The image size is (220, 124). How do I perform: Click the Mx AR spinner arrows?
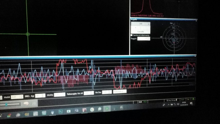(92, 93)
